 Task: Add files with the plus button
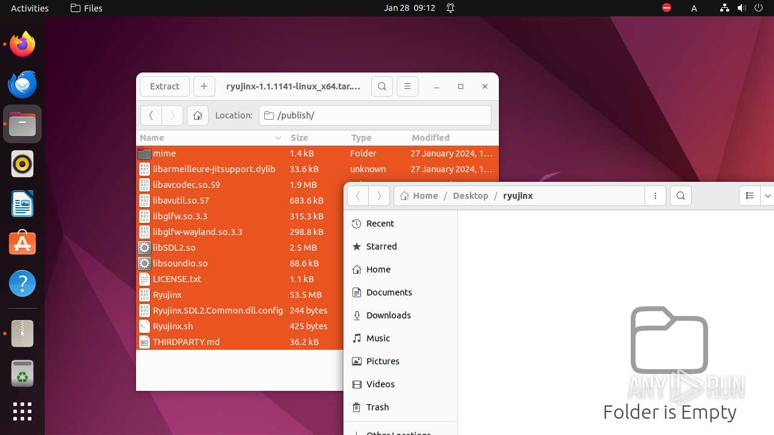(204, 86)
